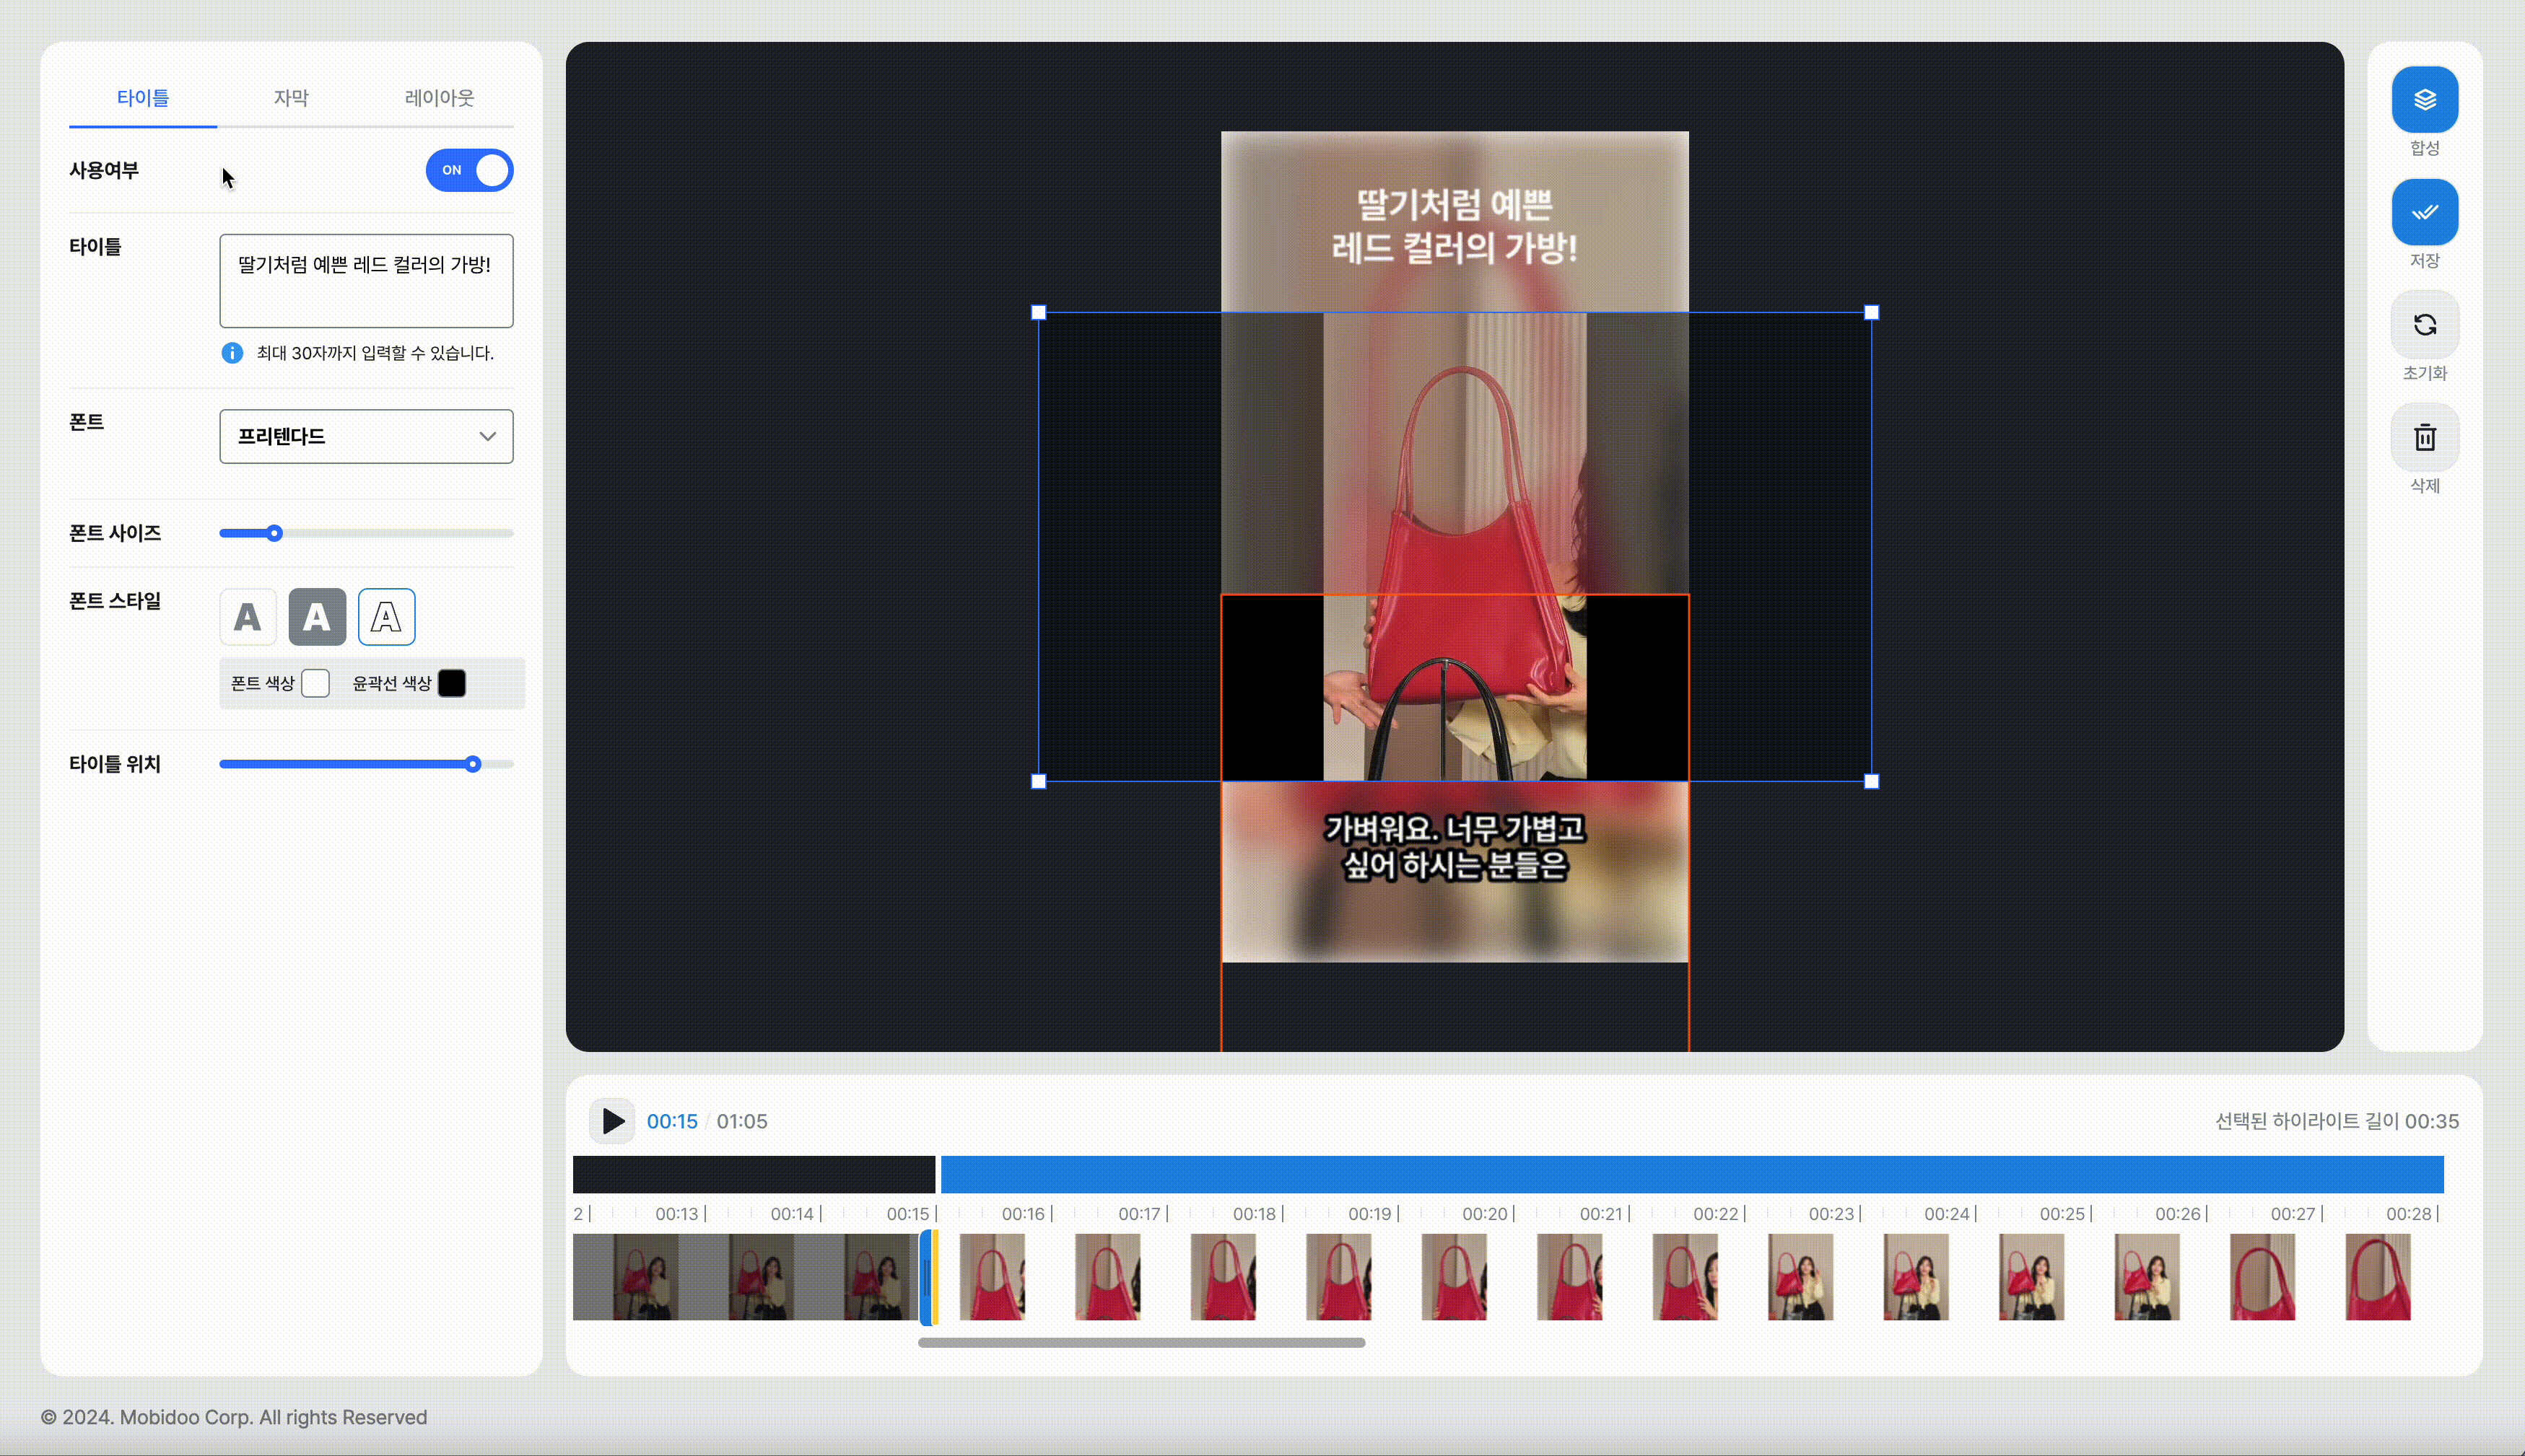Image resolution: width=2525 pixels, height=1456 pixels.
Task: Select the boxed background font style A
Action: pyautogui.click(x=317, y=617)
